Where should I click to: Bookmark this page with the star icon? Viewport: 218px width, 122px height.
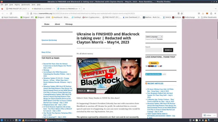coord(182,13)
